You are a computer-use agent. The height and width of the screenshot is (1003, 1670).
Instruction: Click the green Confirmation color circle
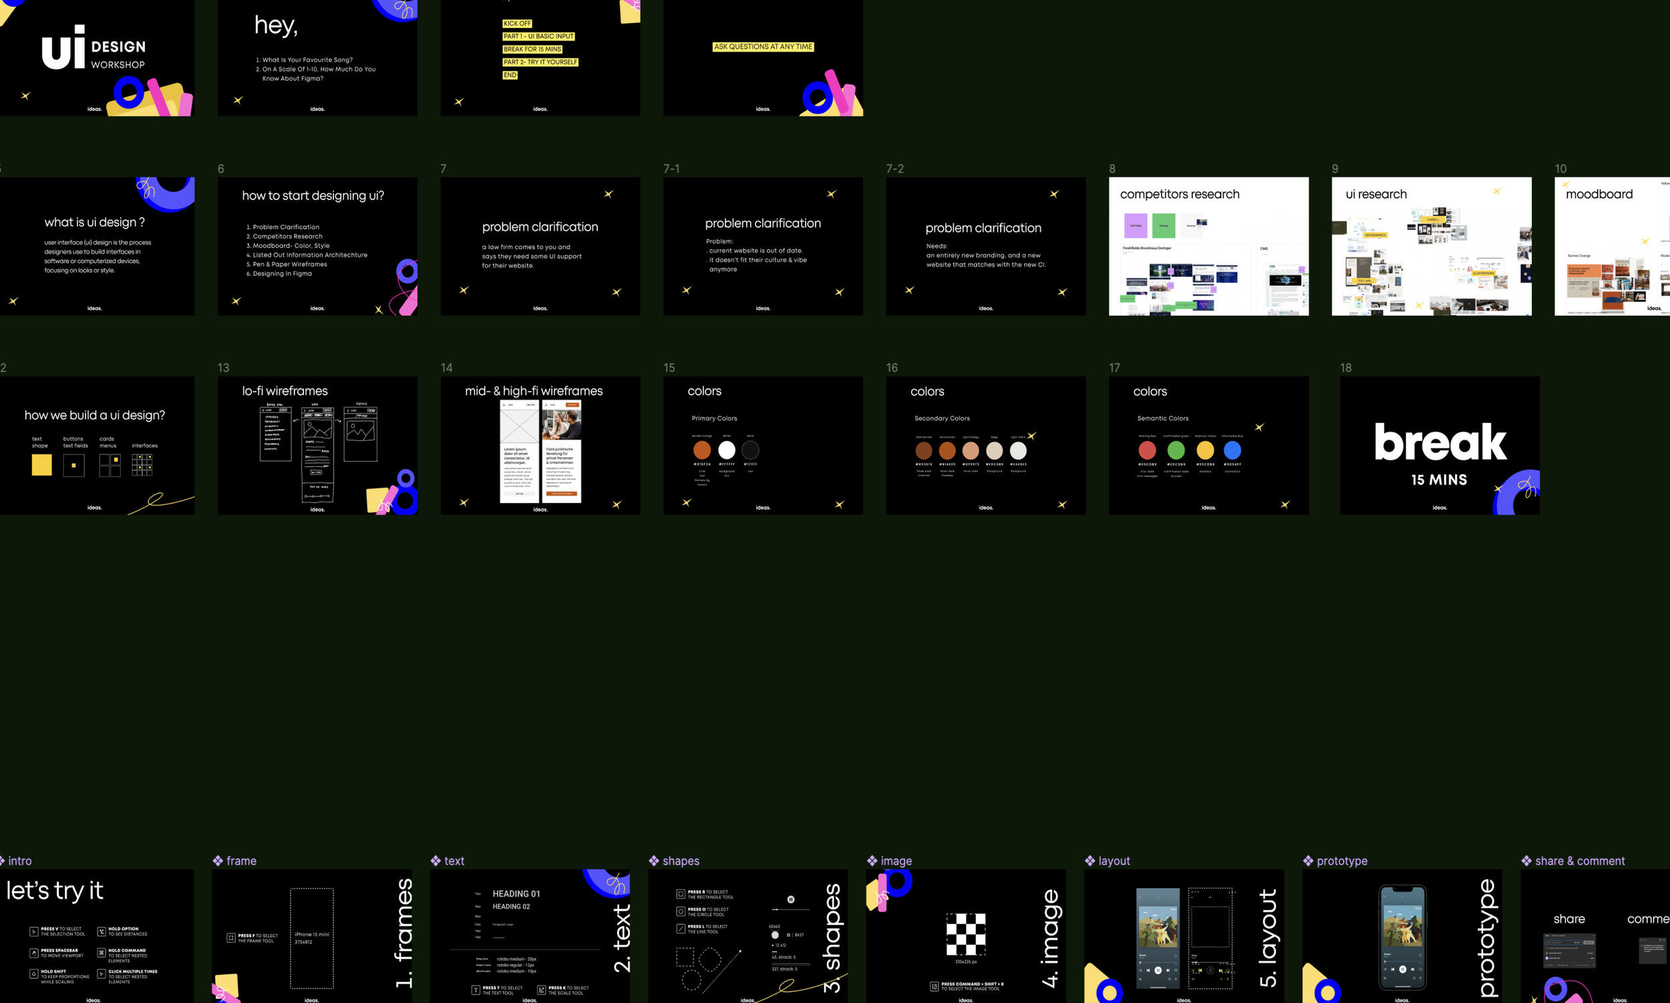tap(1176, 450)
